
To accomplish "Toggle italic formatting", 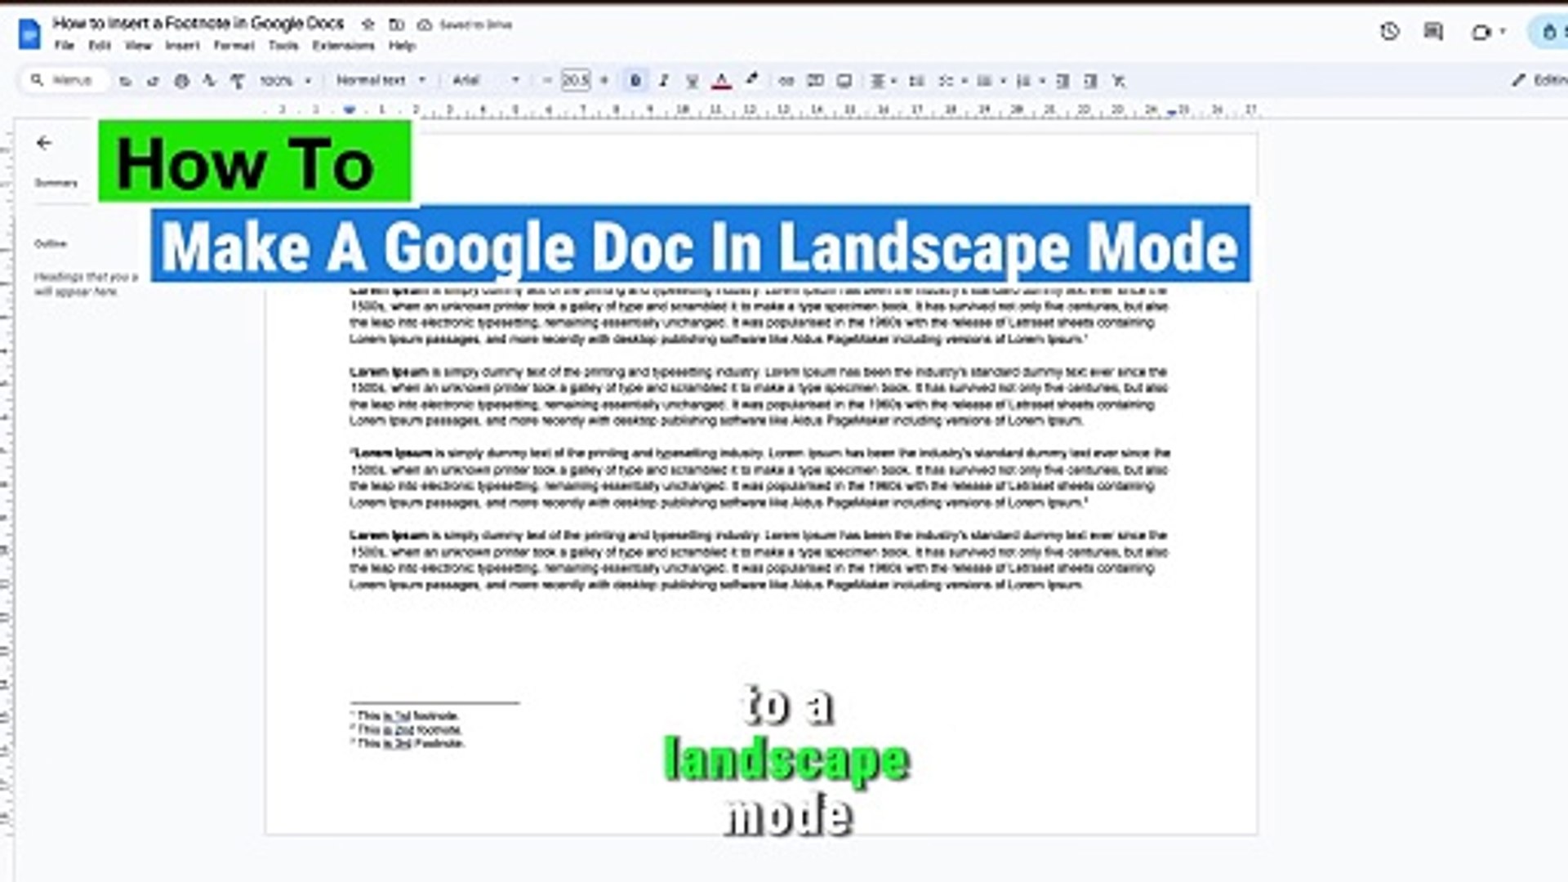I will (663, 81).
